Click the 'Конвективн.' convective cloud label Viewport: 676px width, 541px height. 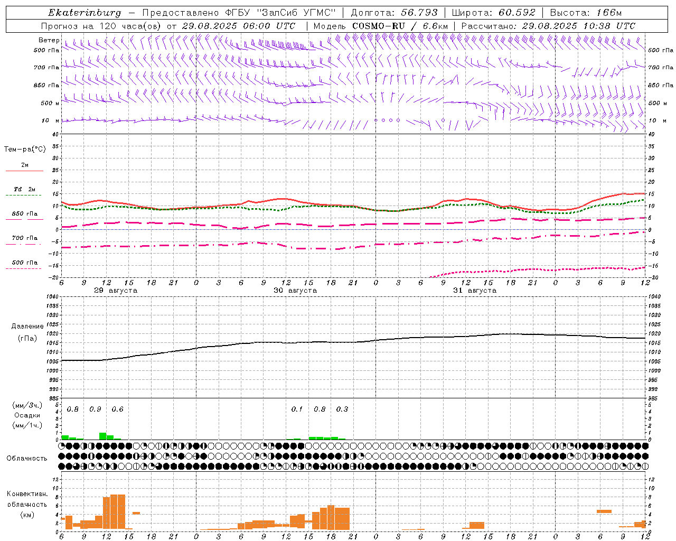27,494
